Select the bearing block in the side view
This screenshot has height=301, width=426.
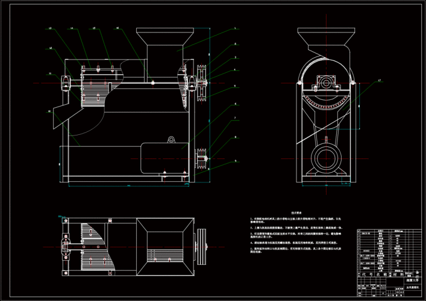(x=325, y=81)
